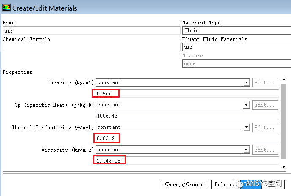The width and height of the screenshot is (291, 196).
Task: Click the Edit button beside Viscosity
Action: tap(265, 150)
